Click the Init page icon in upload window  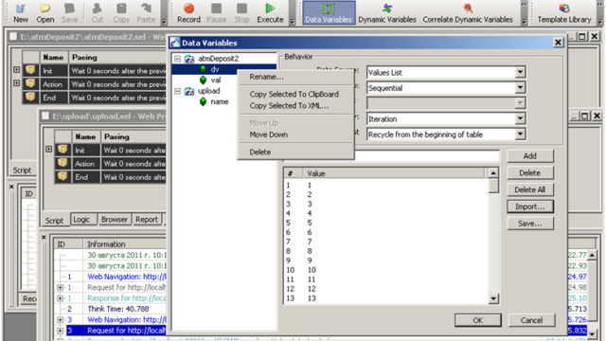tap(62, 150)
